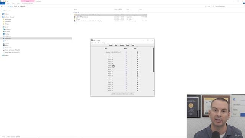Click the Explorer back arrow
The width and height of the screenshot is (245, 138).
(x=2, y=6)
